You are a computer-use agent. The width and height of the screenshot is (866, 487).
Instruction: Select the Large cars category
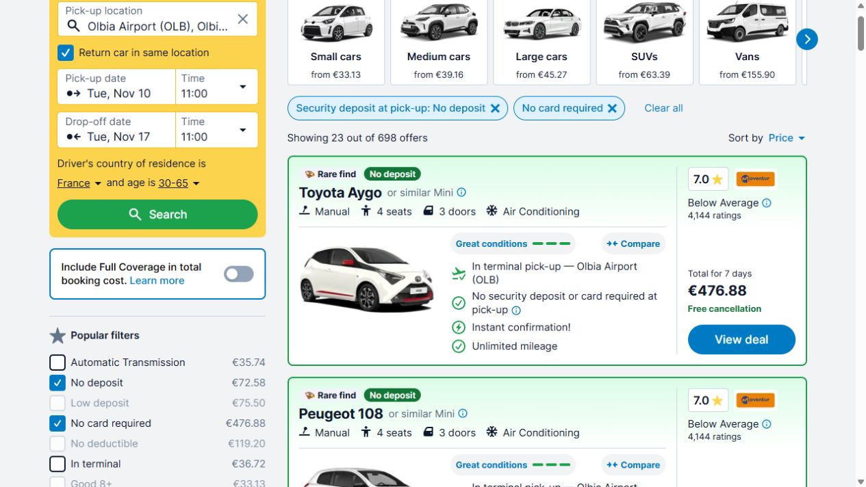[x=542, y=42]
